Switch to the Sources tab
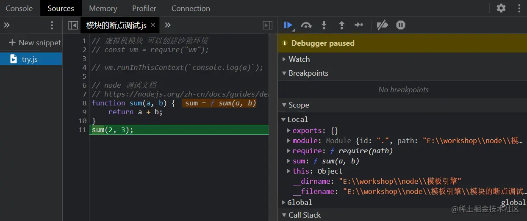Screen dimensions: 527x221 (61, 8)
